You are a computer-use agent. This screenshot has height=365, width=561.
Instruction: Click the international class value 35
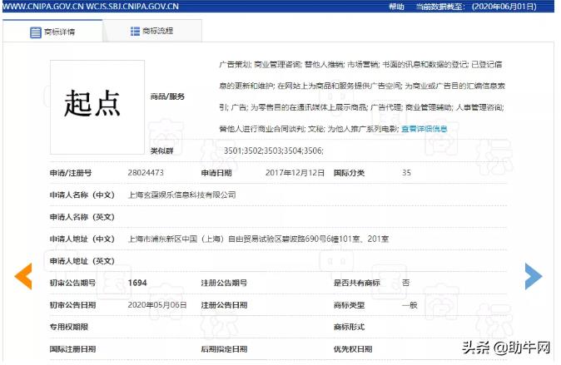click(406, 173)
